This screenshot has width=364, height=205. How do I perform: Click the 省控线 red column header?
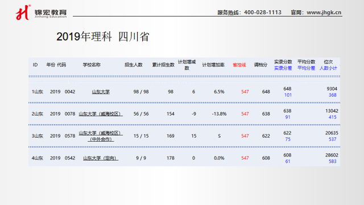coord(239,65)
